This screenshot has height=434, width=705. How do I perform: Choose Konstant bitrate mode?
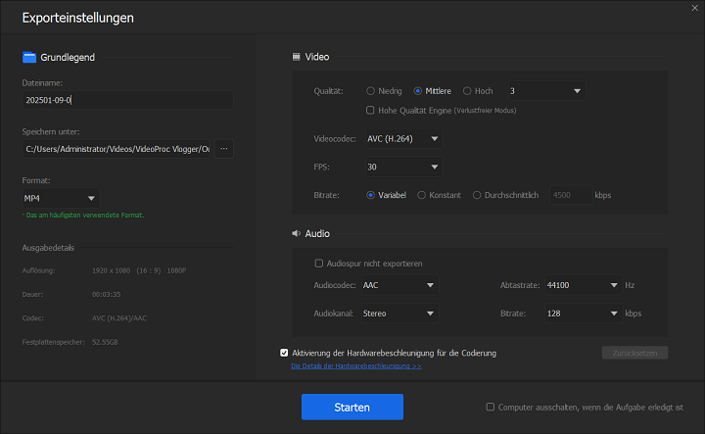pos(422,195)
